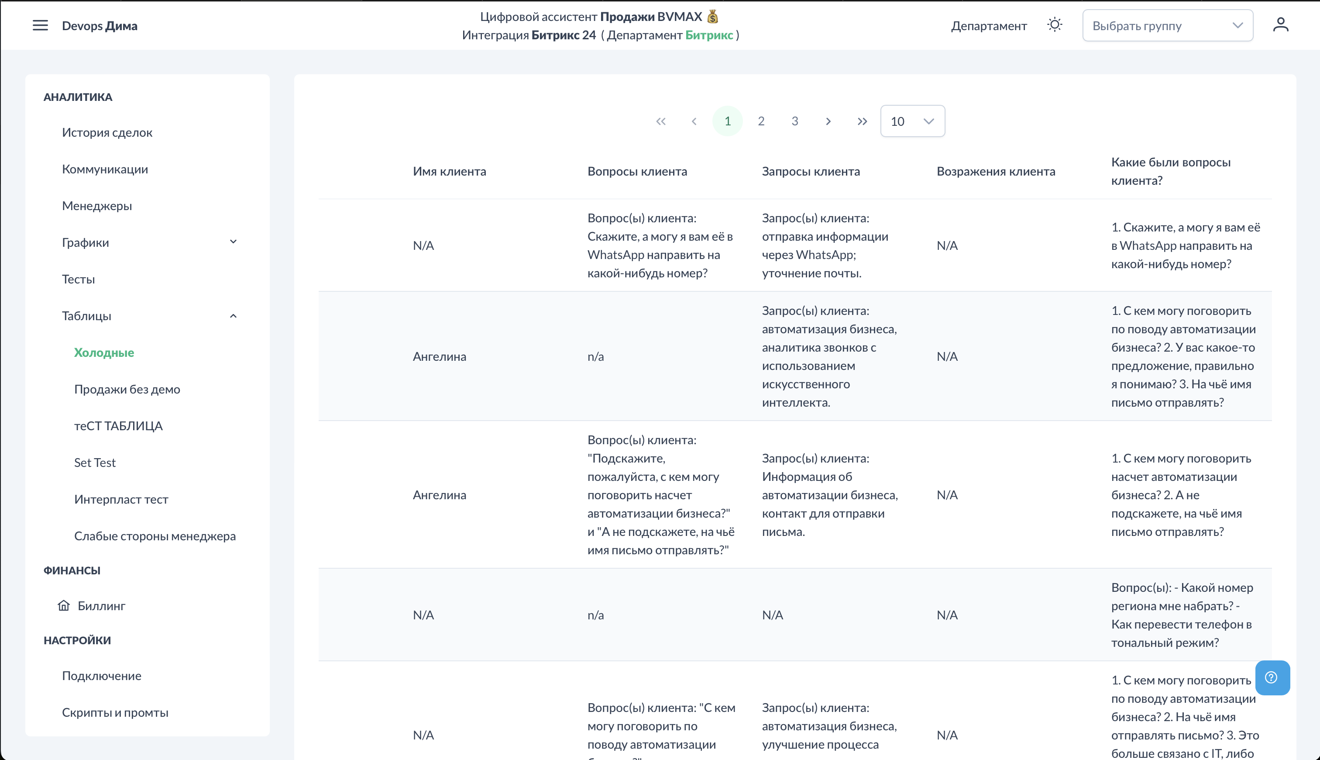Open the user profile icon

coord(1280,25)
